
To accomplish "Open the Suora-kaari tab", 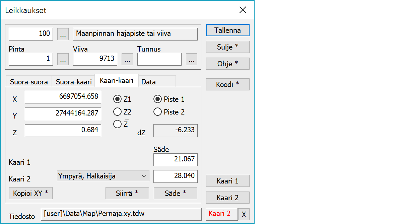I will [74, 82].
